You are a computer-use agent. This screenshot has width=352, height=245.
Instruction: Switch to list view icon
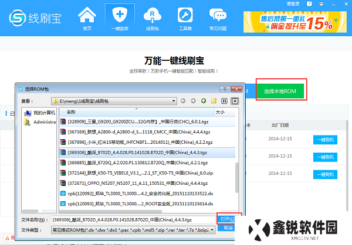click(x=224, y=101)
